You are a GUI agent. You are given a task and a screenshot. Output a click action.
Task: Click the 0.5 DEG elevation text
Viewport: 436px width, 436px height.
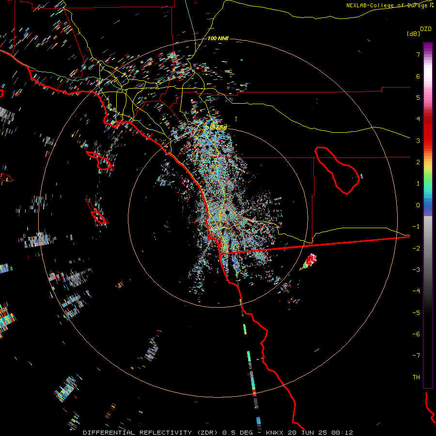(x=237, y=433)
